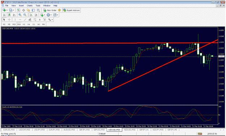Open the View menu
This screenshot has height=136, width=226.
point(13,6)
